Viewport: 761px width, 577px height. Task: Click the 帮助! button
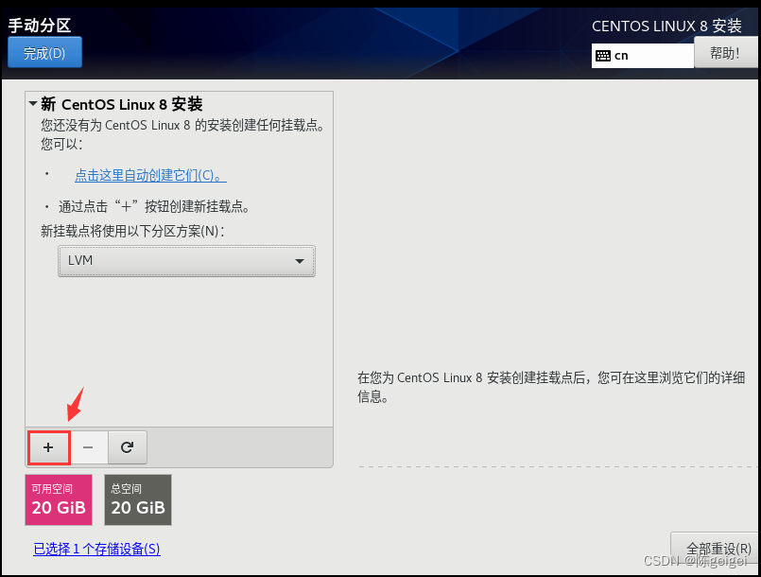725,53
